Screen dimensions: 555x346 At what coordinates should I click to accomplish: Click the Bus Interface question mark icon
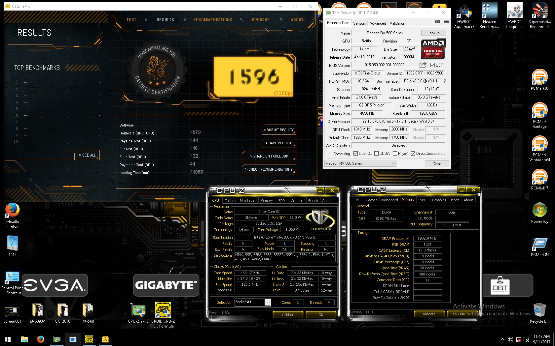[444, 81]
